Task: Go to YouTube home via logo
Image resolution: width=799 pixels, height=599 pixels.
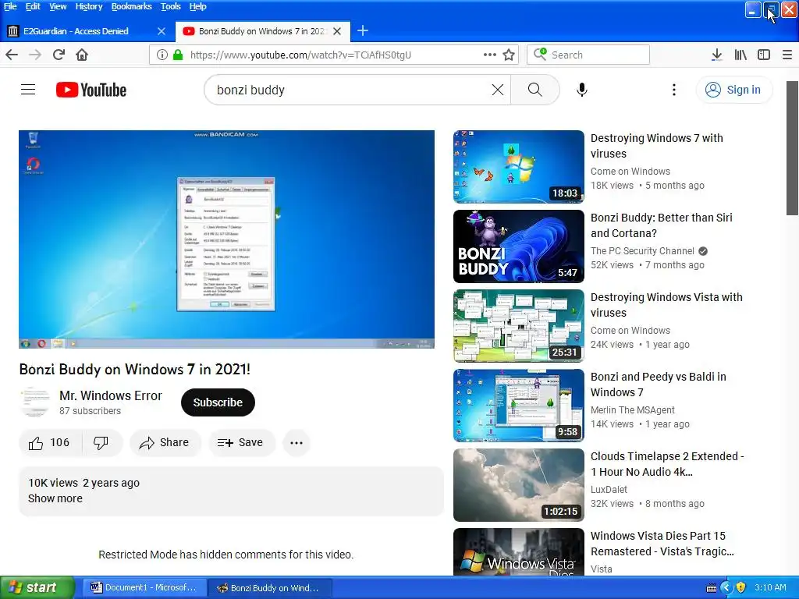Action: coord(91,90)
